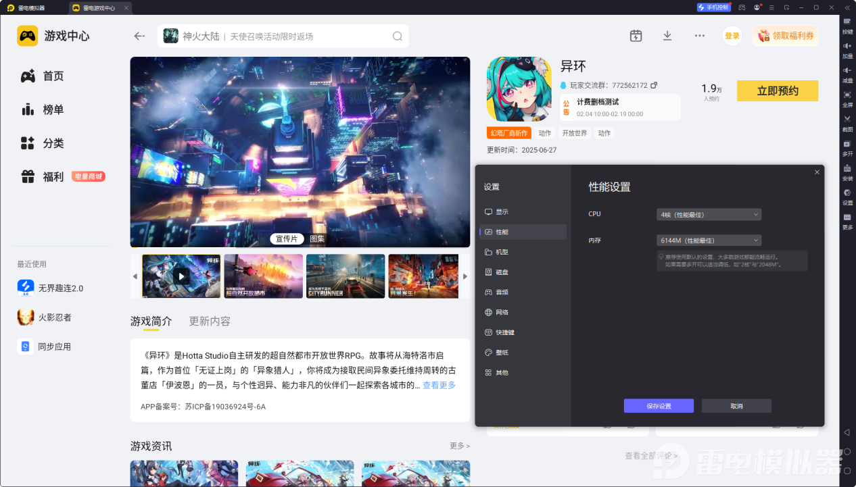Open the three-dot more options icon

click(700, 36)
